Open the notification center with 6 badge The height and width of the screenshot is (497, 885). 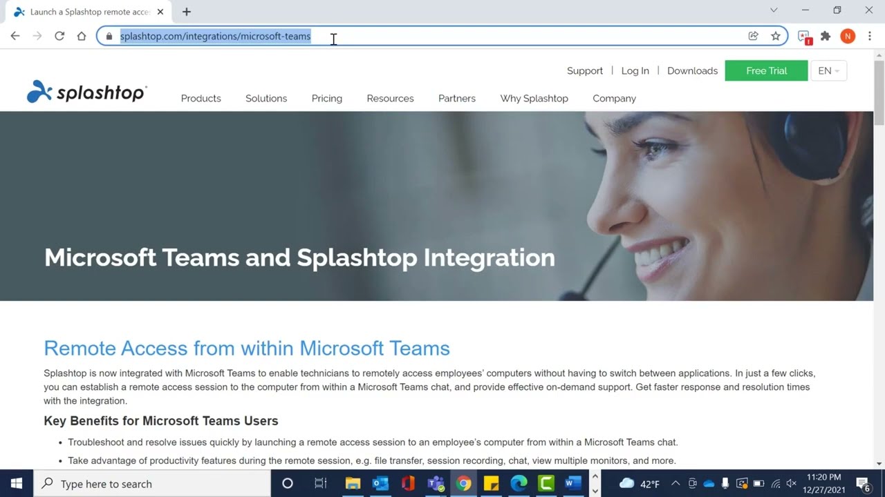tap(863, 483)
